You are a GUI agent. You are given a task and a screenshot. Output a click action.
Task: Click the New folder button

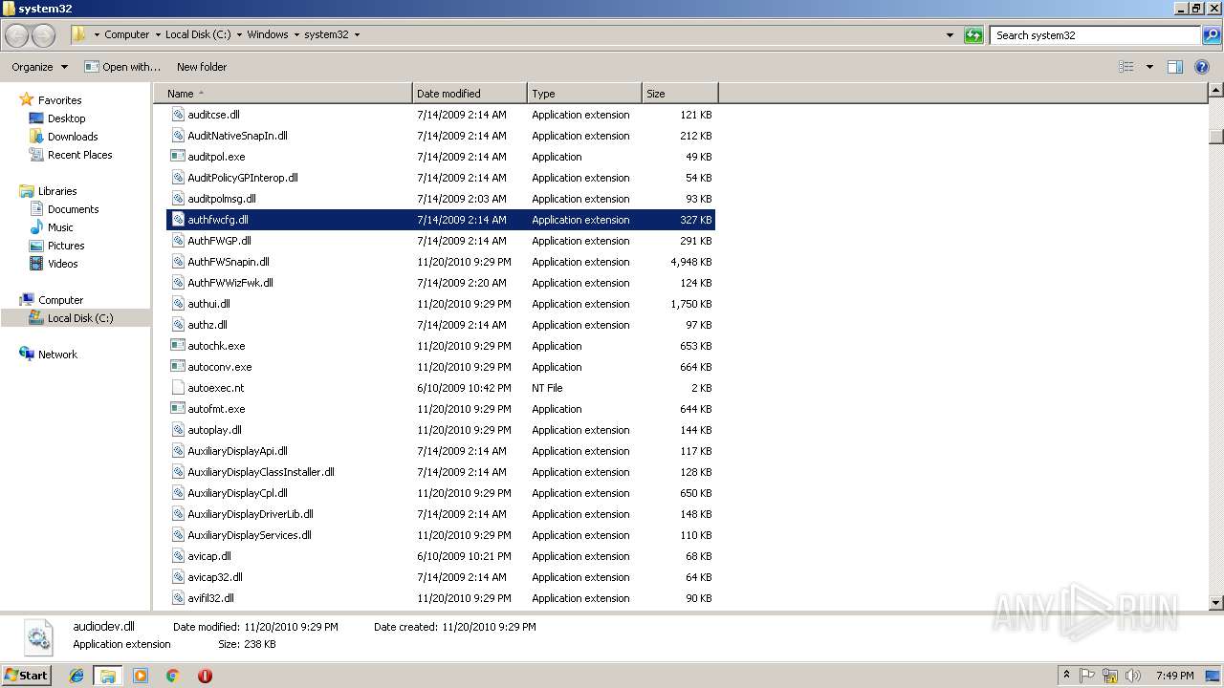(202, 67)
